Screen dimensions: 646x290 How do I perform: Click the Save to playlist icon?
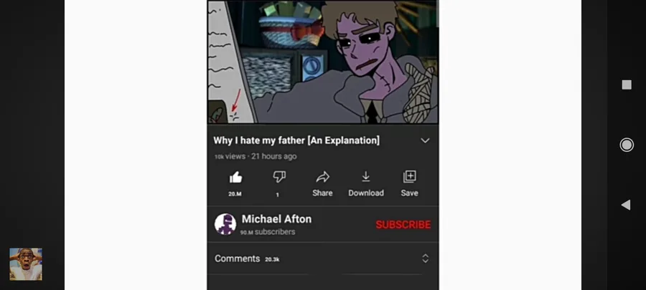click(410, 177)
